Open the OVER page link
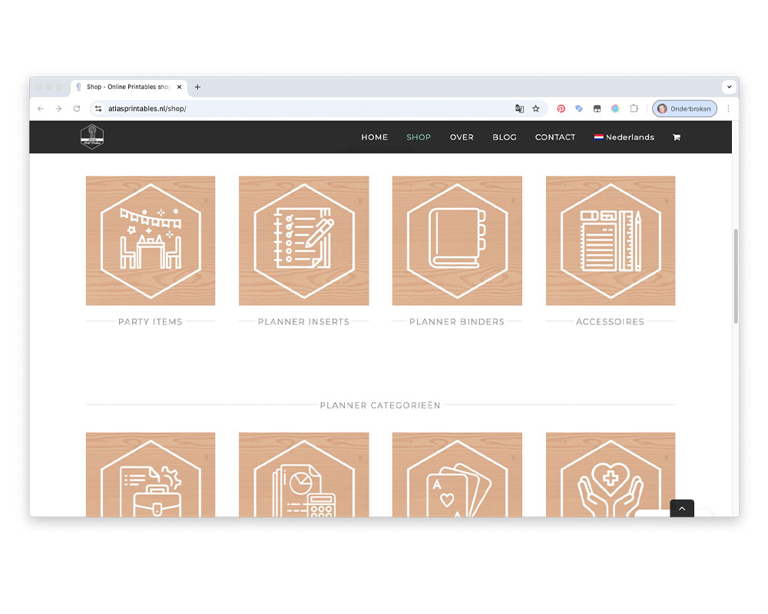 pyautogui.click(x=462, y=137)
